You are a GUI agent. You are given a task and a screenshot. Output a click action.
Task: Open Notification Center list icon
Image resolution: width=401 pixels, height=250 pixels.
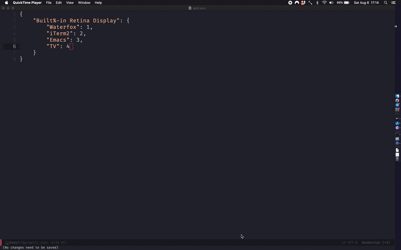tap(393, 2)
